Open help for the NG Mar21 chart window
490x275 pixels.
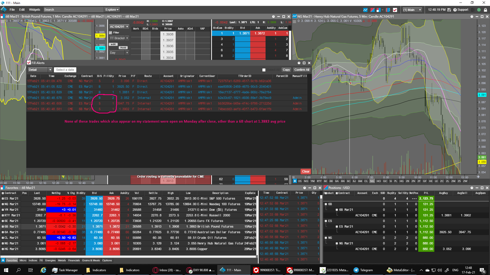coord(472,17)
